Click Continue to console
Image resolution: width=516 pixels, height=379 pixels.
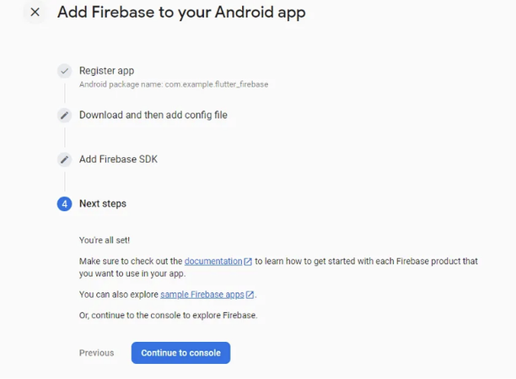[180, 353]
